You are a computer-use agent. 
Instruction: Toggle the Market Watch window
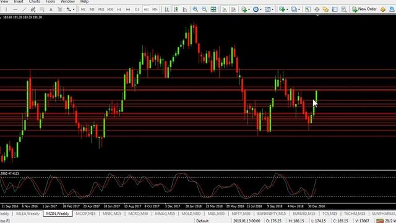[x=308, y=9]
